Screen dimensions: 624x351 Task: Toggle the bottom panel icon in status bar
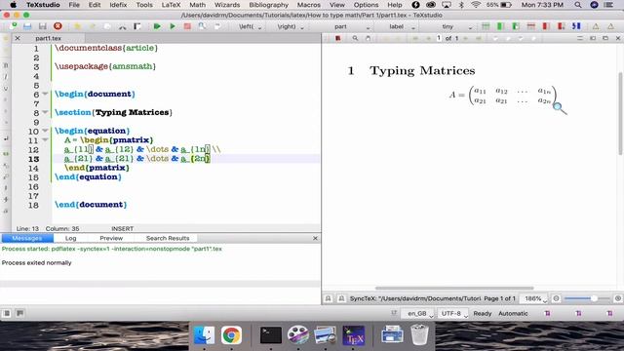click(19, 313)
